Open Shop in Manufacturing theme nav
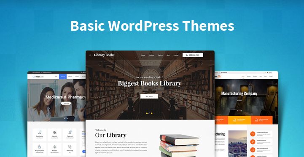Screen dimensions: 304x157 coord(265,76)
